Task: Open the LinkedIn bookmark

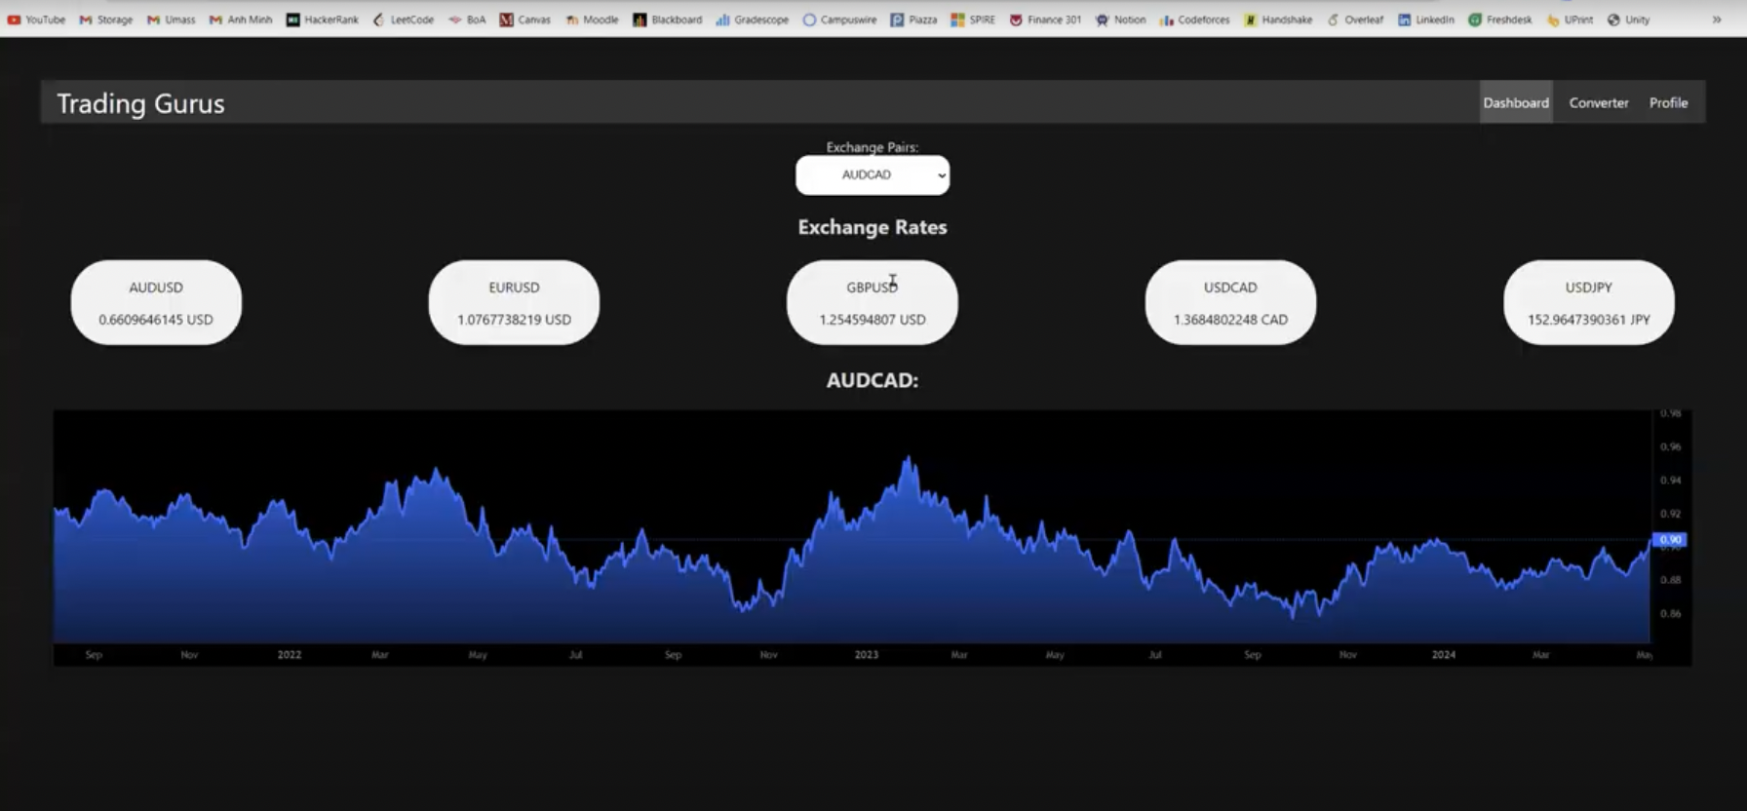Action: [x=1426, y=19]
